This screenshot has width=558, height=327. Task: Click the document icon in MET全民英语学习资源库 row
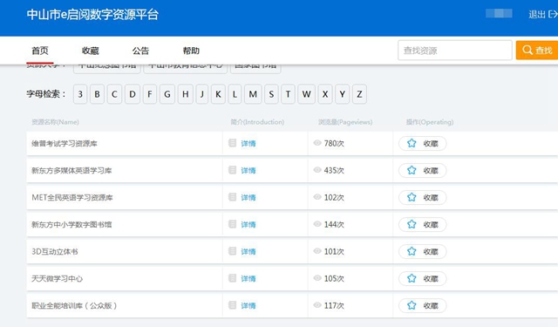tap(233, 197)
